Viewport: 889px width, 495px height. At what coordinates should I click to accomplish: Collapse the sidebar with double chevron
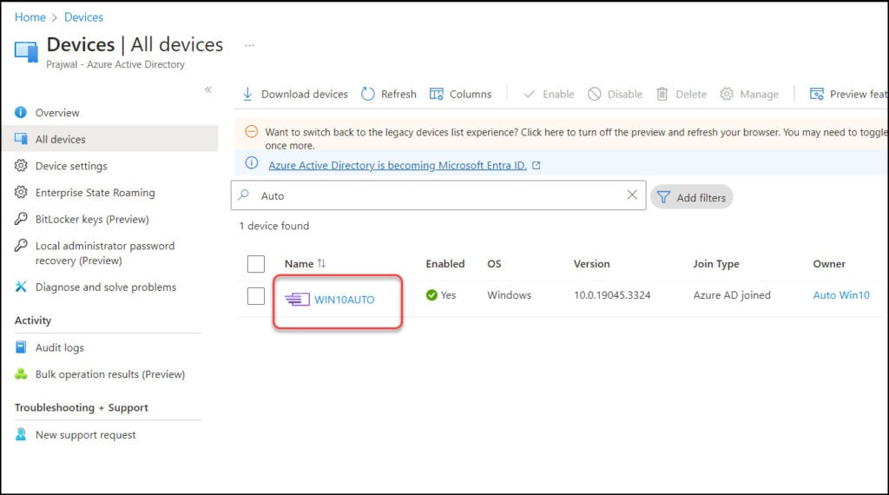point(208,89)
